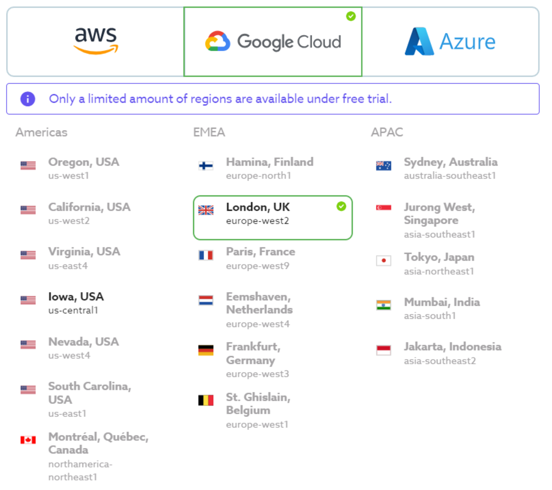Viewport: 552px width, 490px height.
Task: Select the London, UK europe-west2 region
Action: click(273, 218)
